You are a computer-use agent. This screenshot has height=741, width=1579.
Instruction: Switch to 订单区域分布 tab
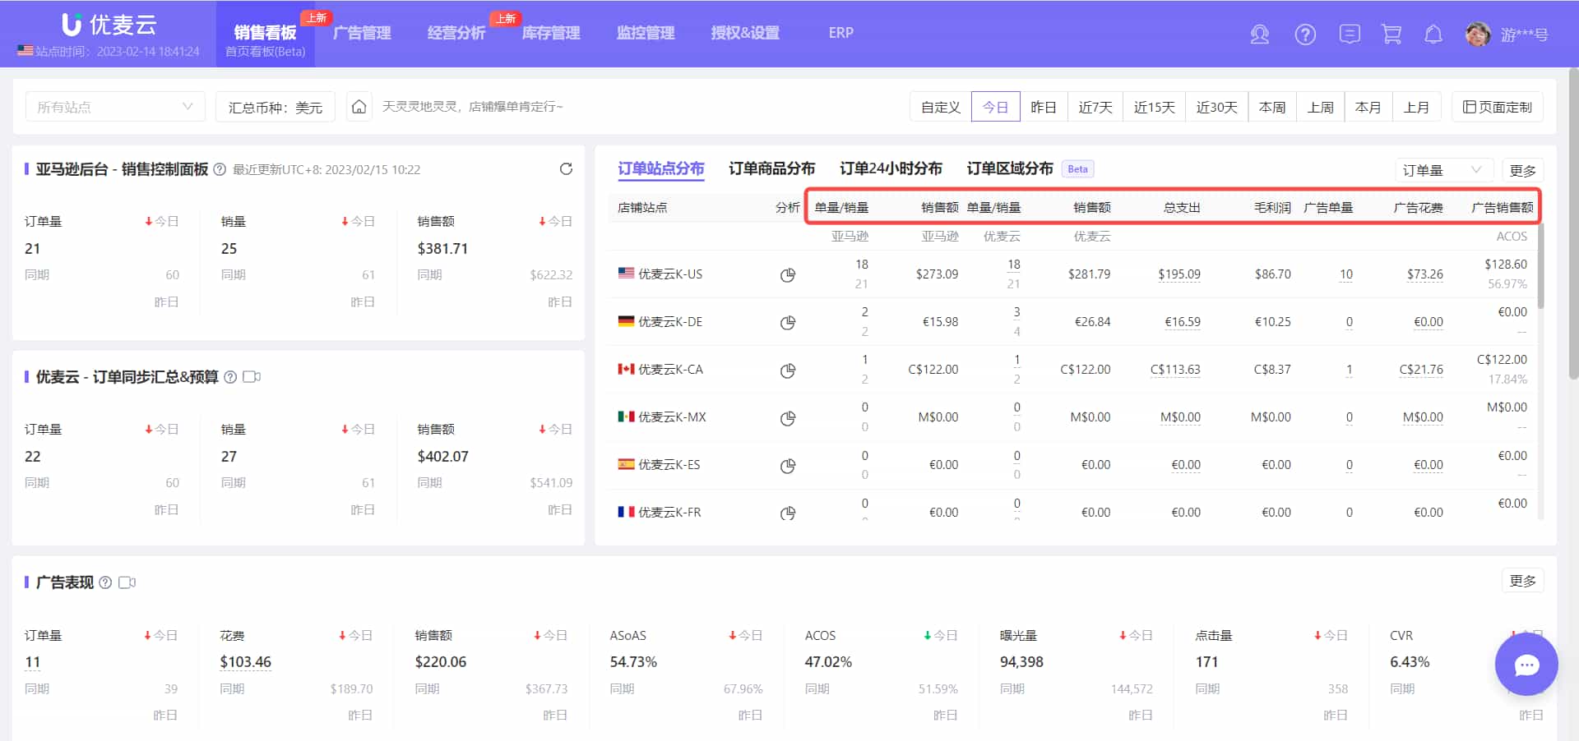point(1010,168)
